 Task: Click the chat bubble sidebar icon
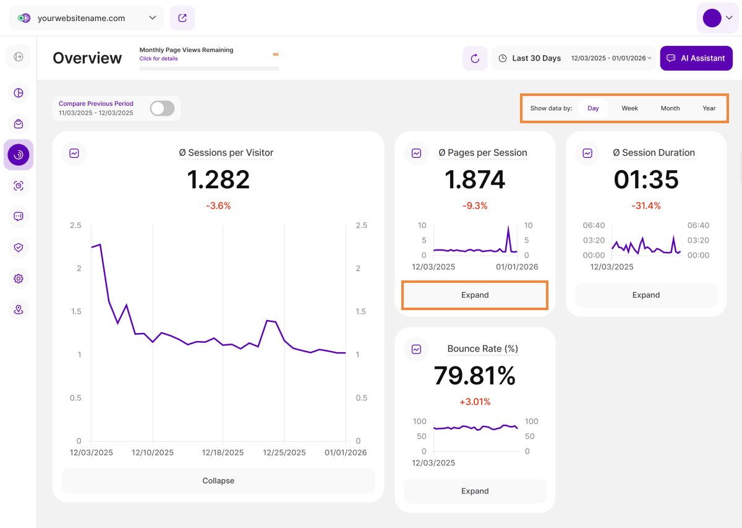(19, 217)
